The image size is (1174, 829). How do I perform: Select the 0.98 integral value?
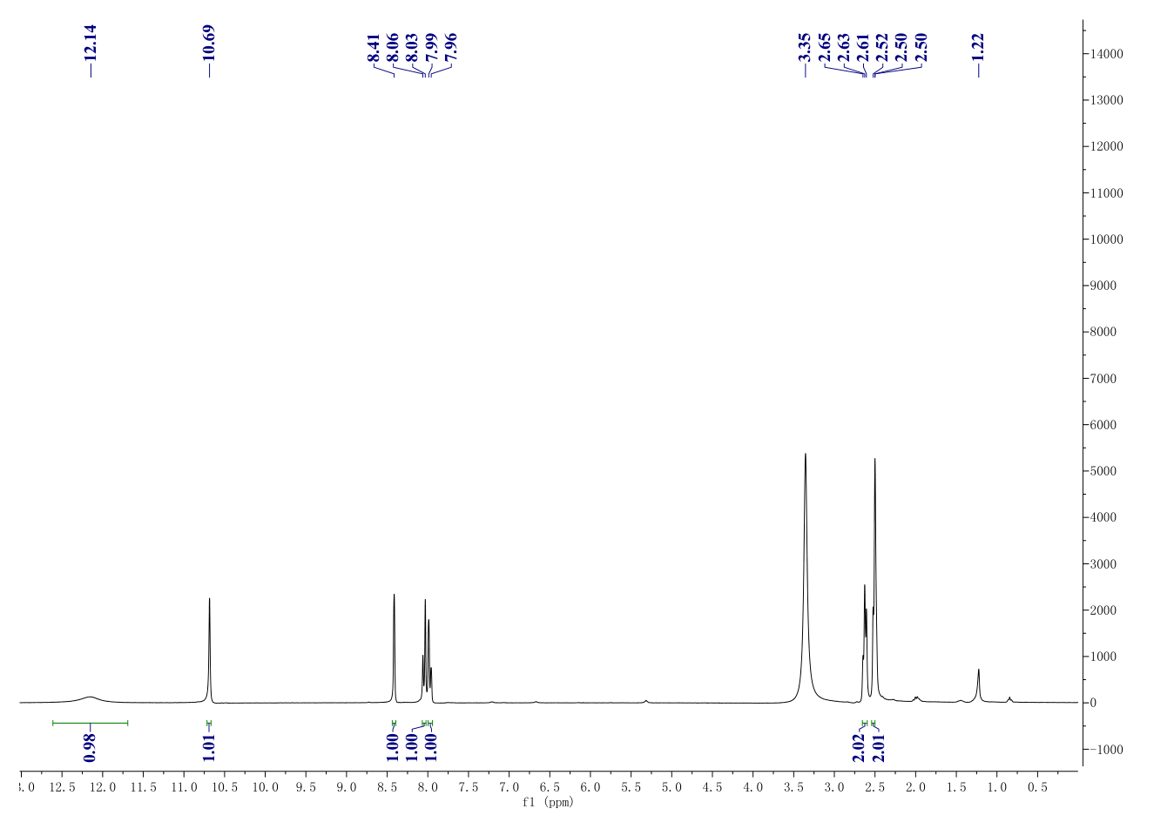pos(90,747)
